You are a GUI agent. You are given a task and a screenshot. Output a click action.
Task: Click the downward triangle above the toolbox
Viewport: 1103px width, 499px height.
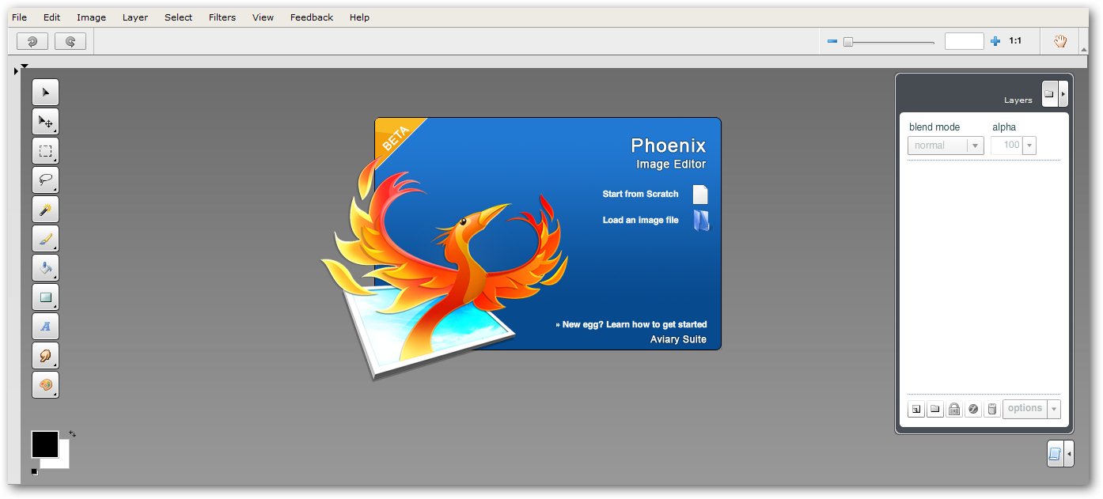25,66
